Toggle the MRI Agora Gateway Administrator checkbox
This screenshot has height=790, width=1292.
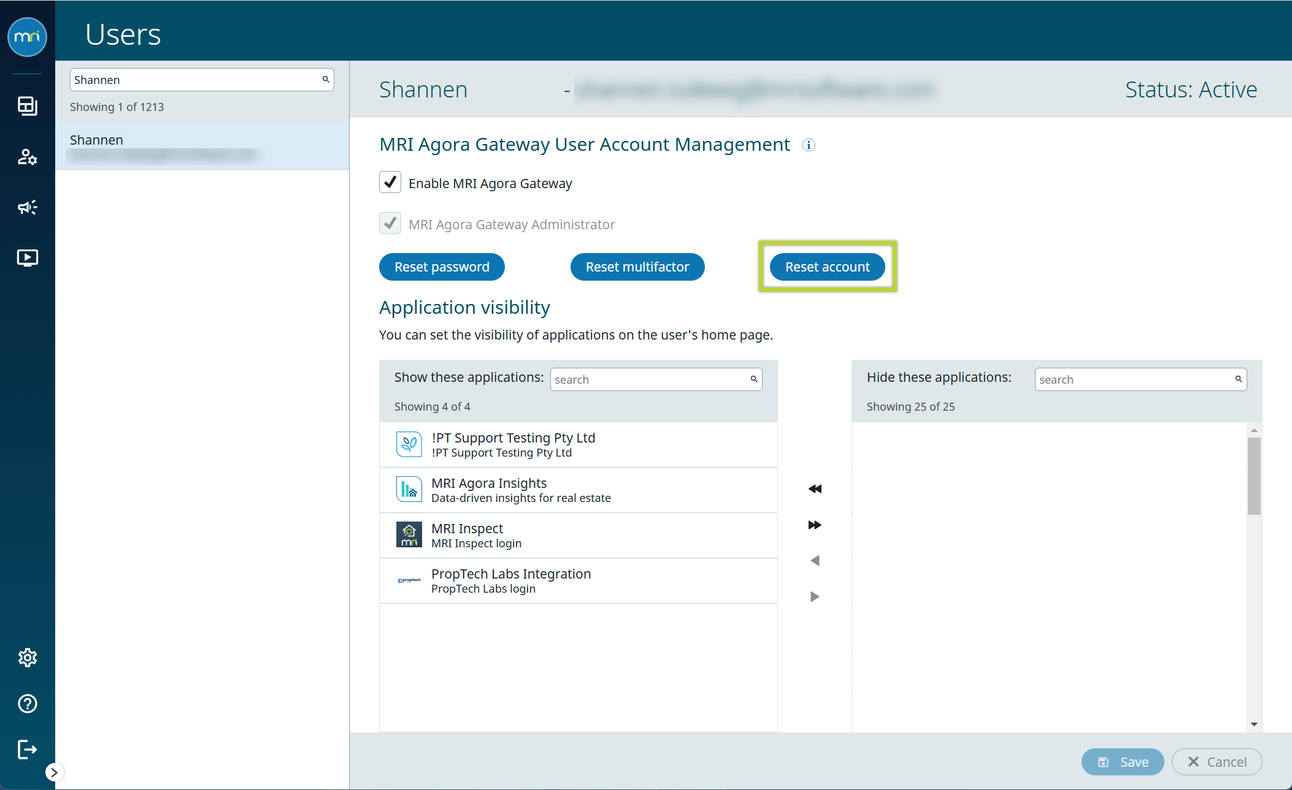[x=390, y=223]
